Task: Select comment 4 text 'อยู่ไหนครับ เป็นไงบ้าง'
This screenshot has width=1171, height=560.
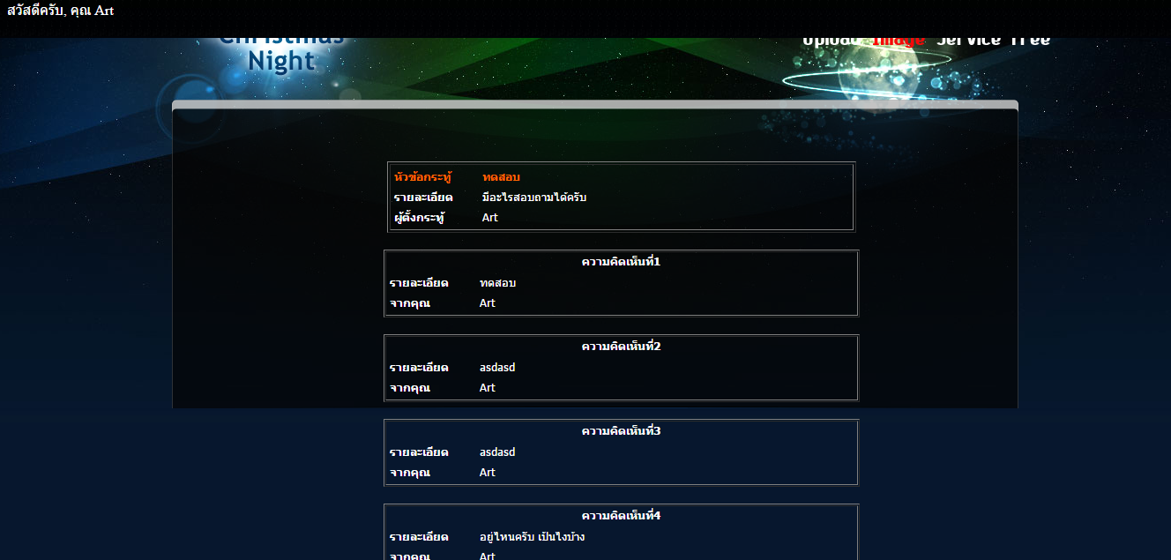Action: tap(533, 537)
